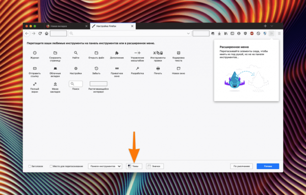
Task: Click the home icon in toolbar
Action: coord(46,34)
